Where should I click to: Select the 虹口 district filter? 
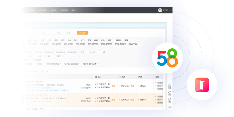(x=83, y=40)
